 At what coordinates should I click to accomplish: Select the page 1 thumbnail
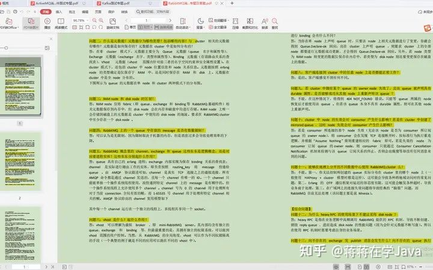[20, 86]
